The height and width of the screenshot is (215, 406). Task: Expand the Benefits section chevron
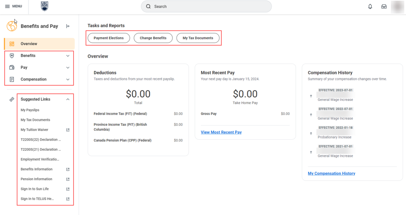pos(68,56)
